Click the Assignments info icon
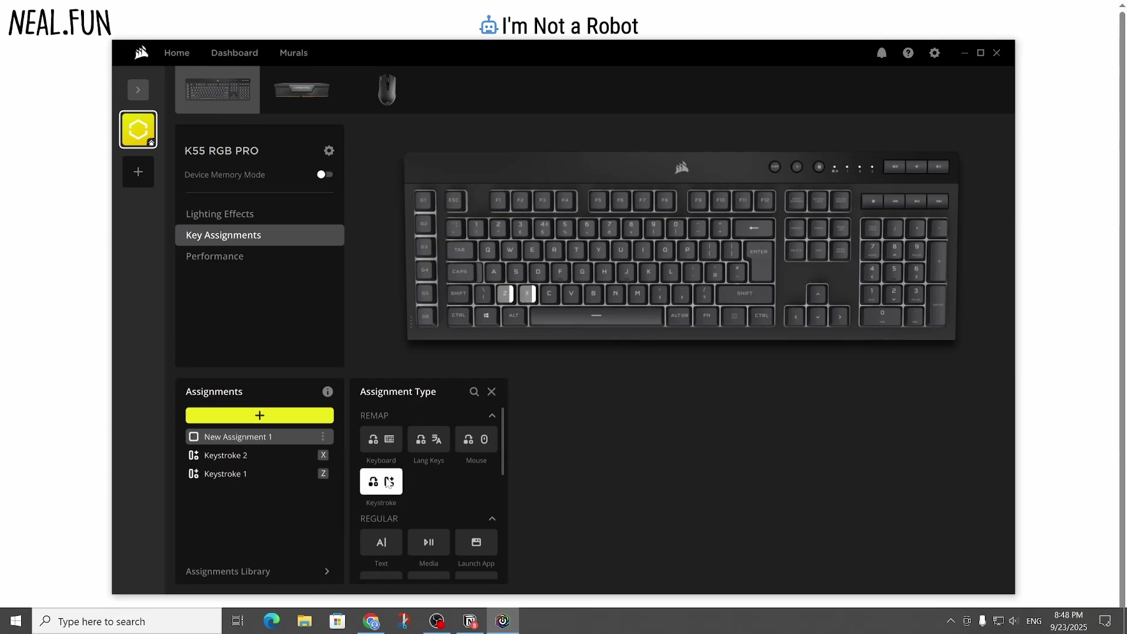1127x634 pixels. (328, 392)
